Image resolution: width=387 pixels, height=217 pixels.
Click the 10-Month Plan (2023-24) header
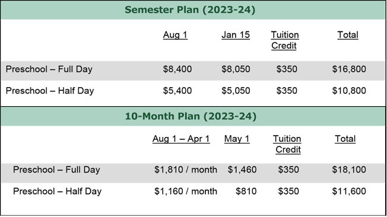191,116
